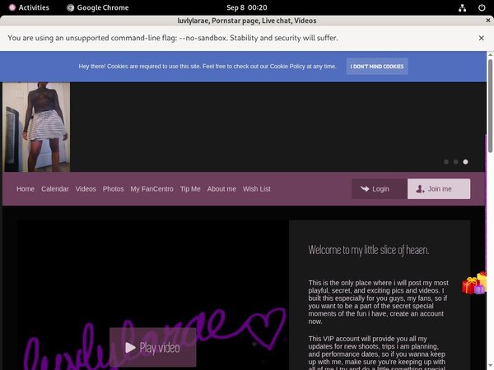The image size is (494, 370).
Task: Open the Home menu item
Action: pos(26,189)
